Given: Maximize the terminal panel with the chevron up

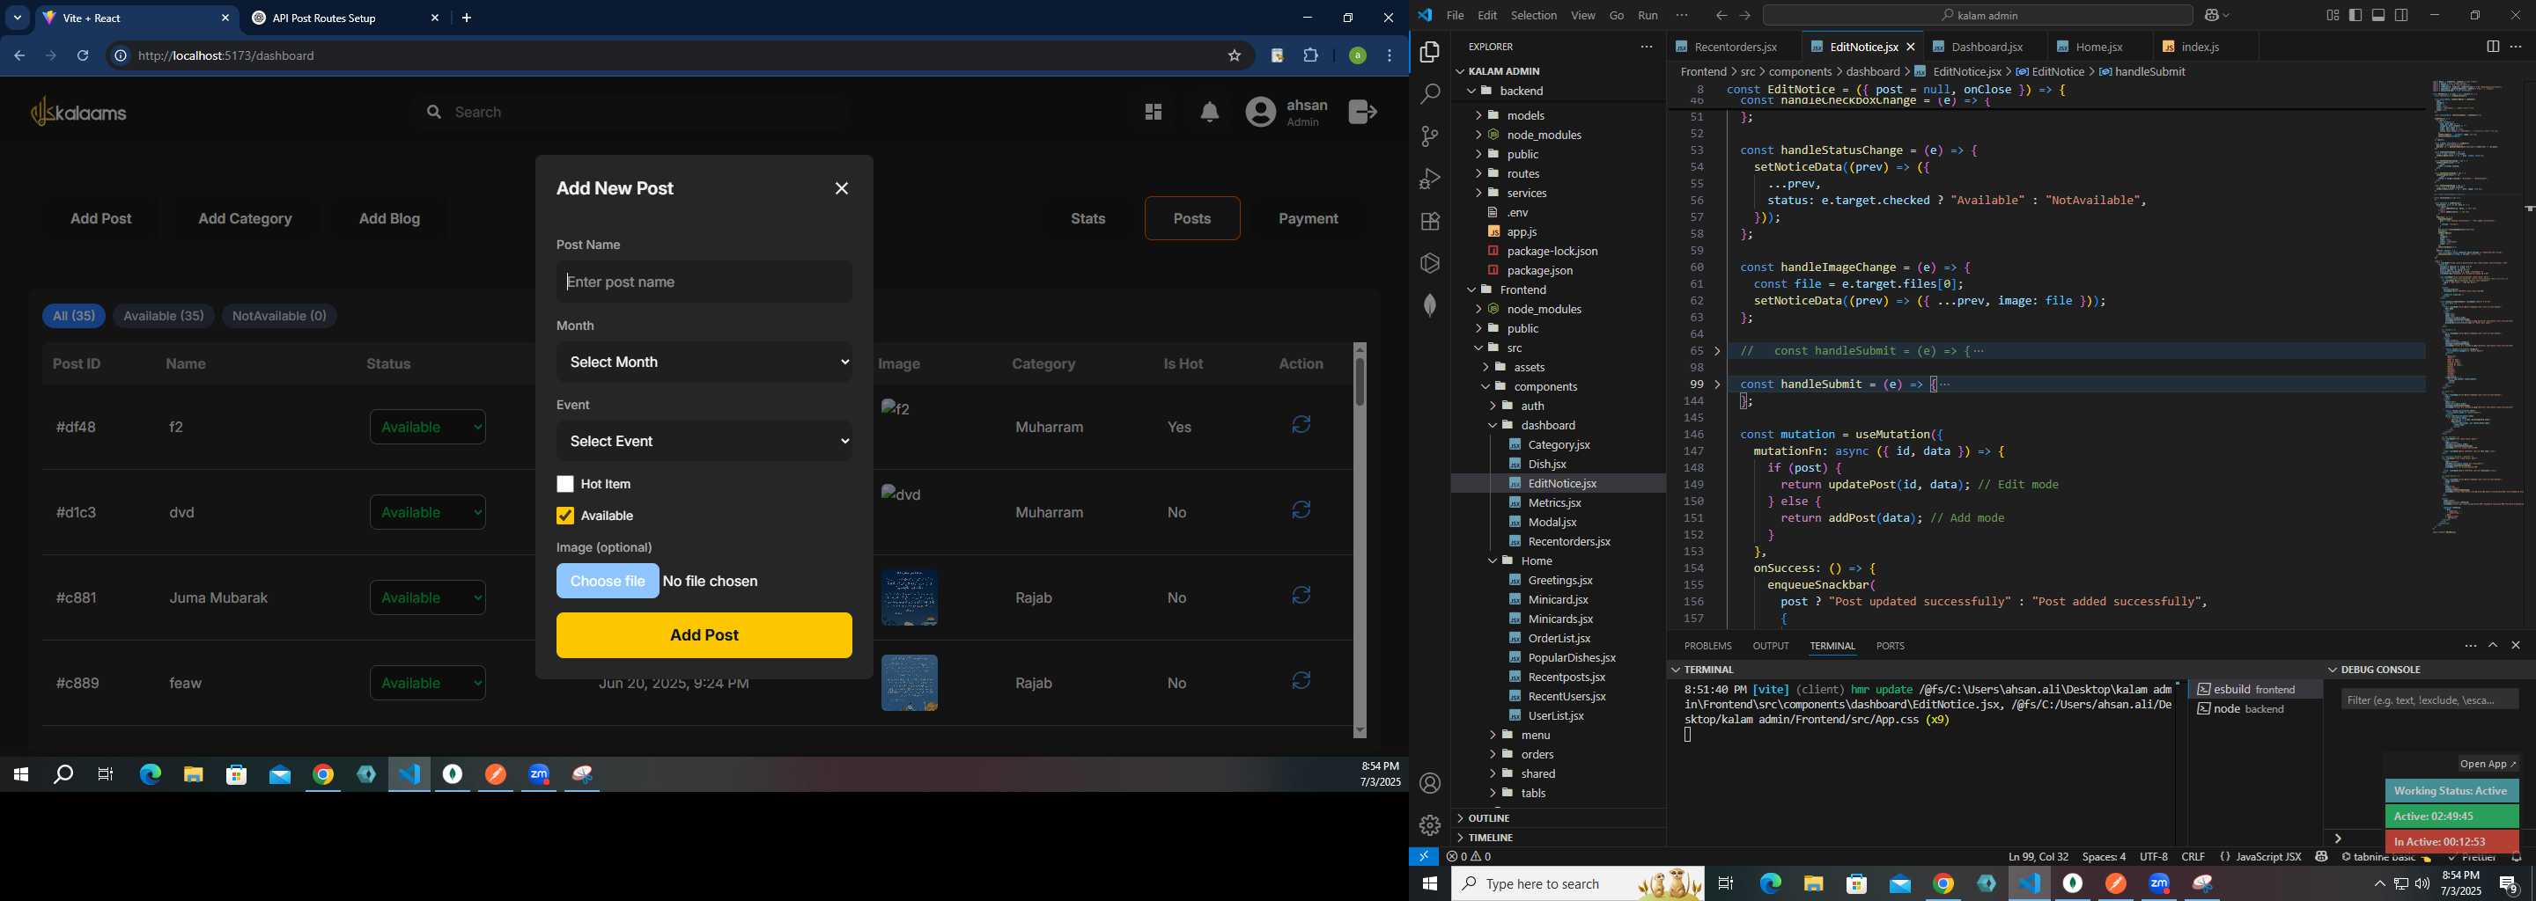Looking at the screenshot, I should coord(2493,646).
